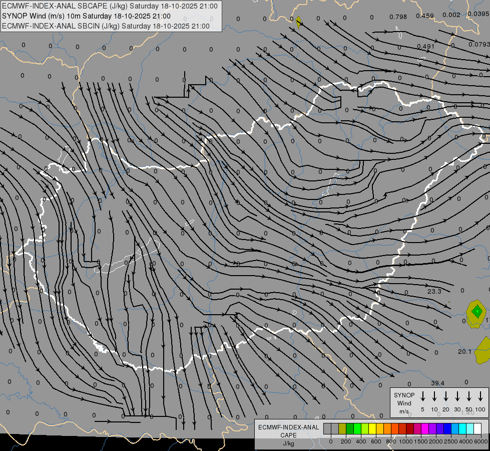This screenshot has height=451, width=490.
Task: Select the dark green swatch above the 200 tick
Action: point(350,428)
